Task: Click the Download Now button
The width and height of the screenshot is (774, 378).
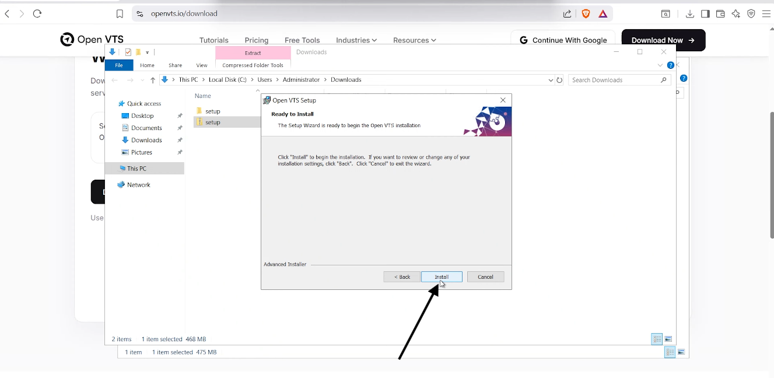Action: pyautogui.click(x=663, y=40)
